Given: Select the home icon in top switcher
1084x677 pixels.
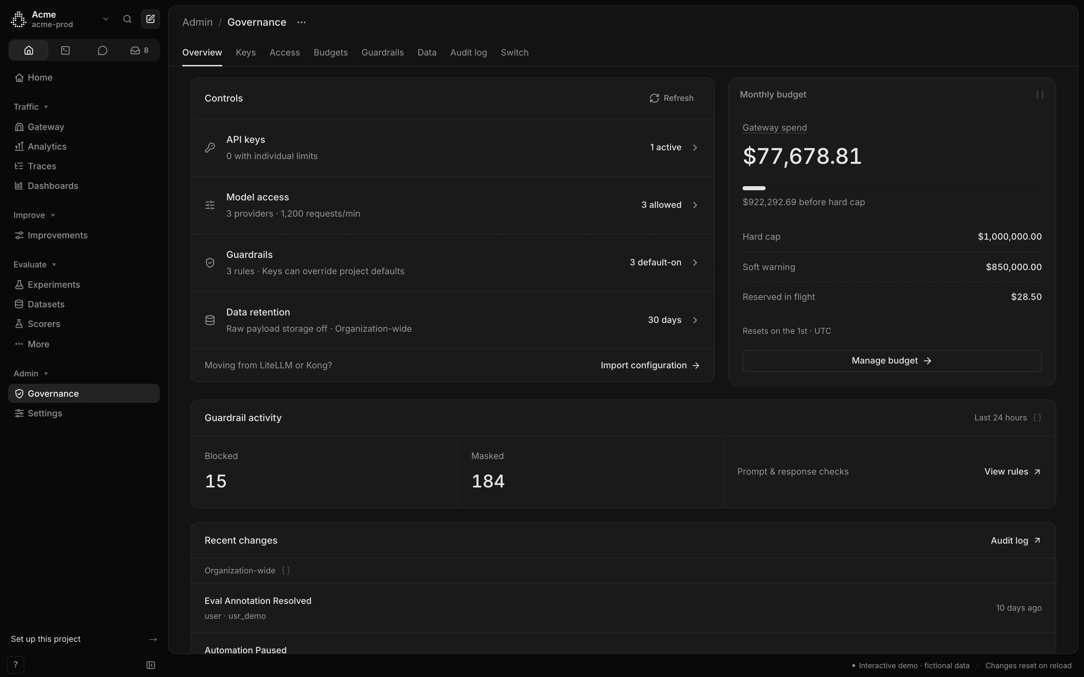Looking at the screenshot, I should pyautogui.click(x=29, y=50).
